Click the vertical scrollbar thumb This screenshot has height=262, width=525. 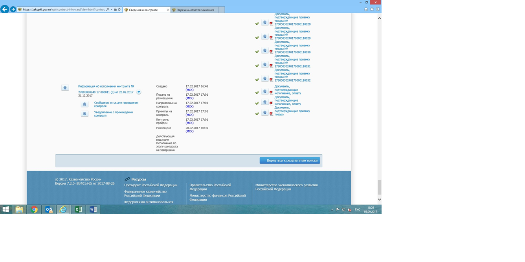pyautogui.click(x=379, y=187)
